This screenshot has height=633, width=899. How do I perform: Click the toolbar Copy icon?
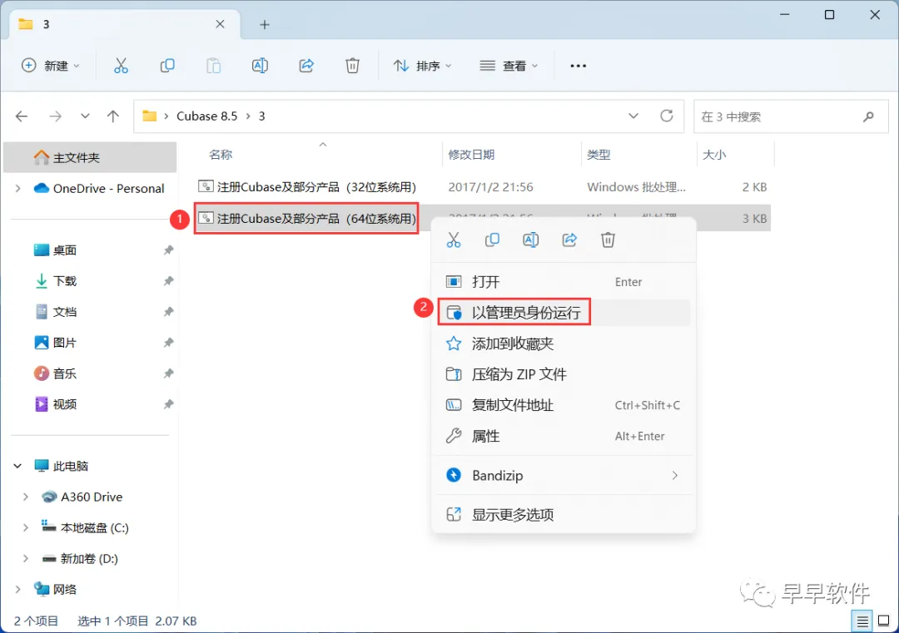tap(166, 66)
